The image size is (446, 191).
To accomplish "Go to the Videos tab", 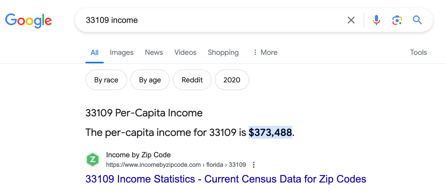I will 185,53.
